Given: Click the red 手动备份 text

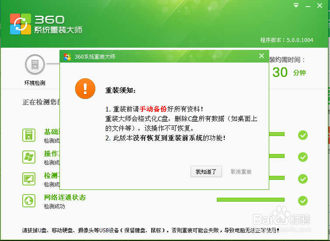Looking at the screenshot, I should pos(153,109).
